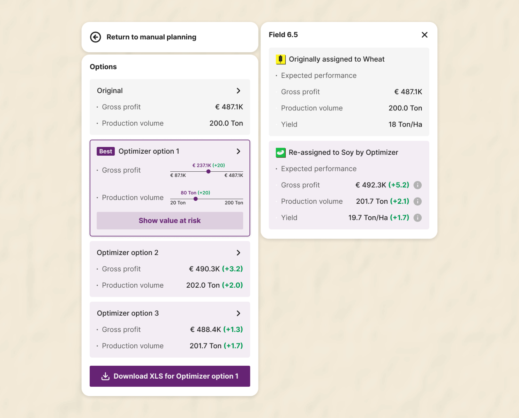Image resolution: width=519 pixels, height=418 pixels.
Task: Click the yellow Wheat crop icon
Action: click(281, 59)
